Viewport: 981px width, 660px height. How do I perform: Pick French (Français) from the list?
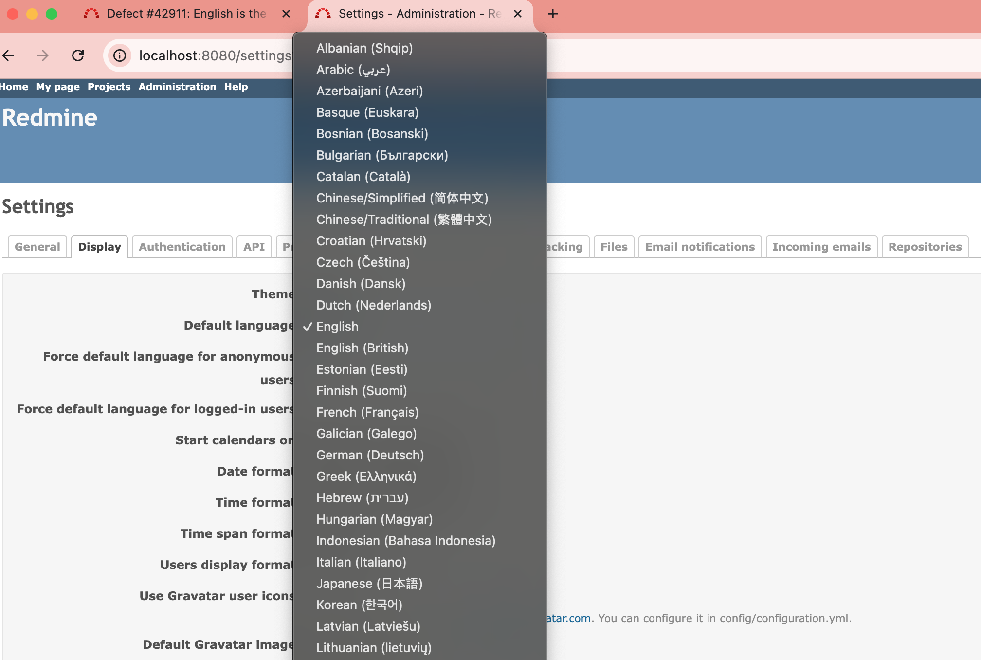click(420, 412)
